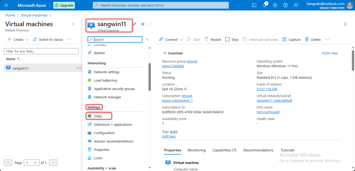Open JSON View link

pos(330,53)
